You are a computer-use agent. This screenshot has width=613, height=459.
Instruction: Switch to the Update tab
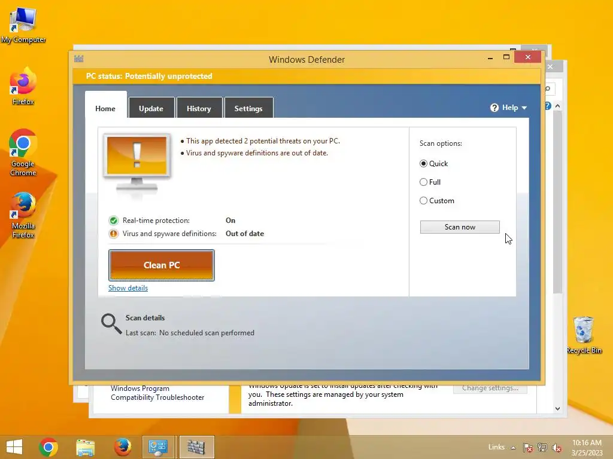coord(151,108)
